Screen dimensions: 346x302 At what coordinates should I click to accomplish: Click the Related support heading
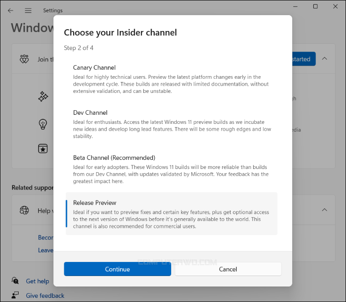[32, 187]
